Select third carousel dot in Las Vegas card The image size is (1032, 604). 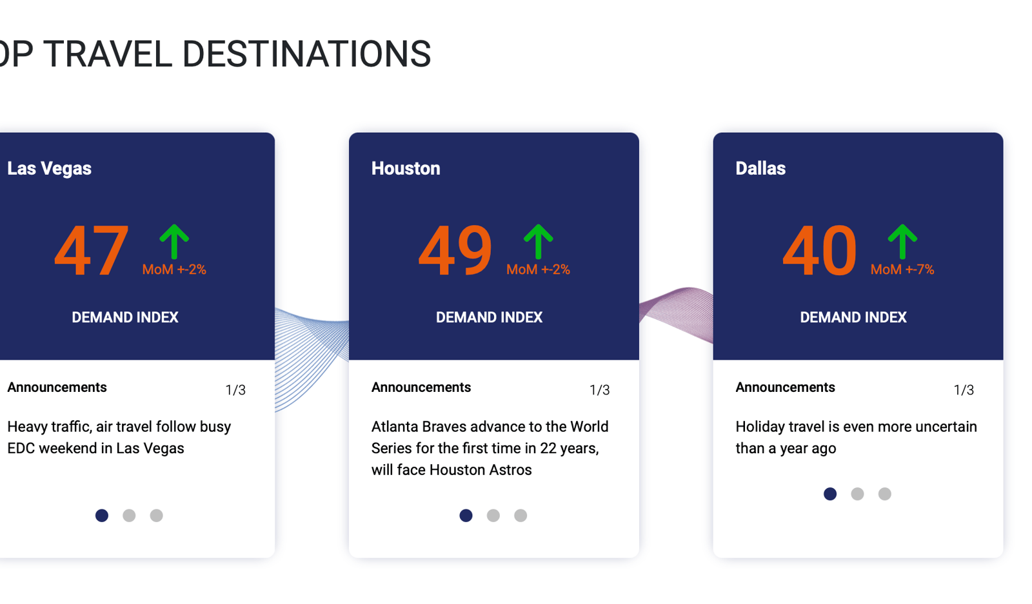(156, 515)
